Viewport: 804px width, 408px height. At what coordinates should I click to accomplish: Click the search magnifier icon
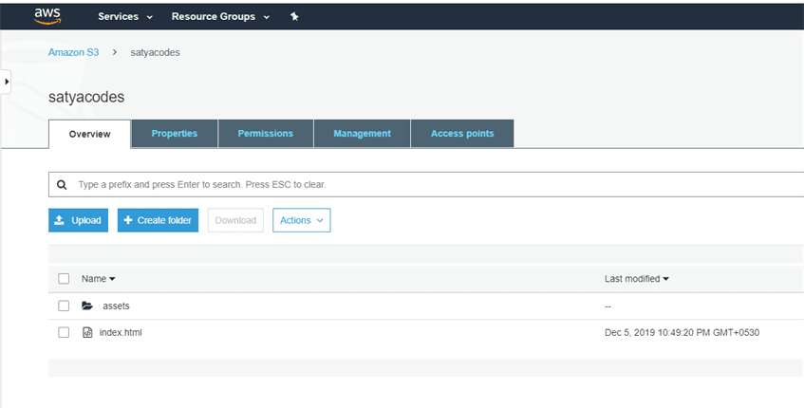(x=62, y=184)
